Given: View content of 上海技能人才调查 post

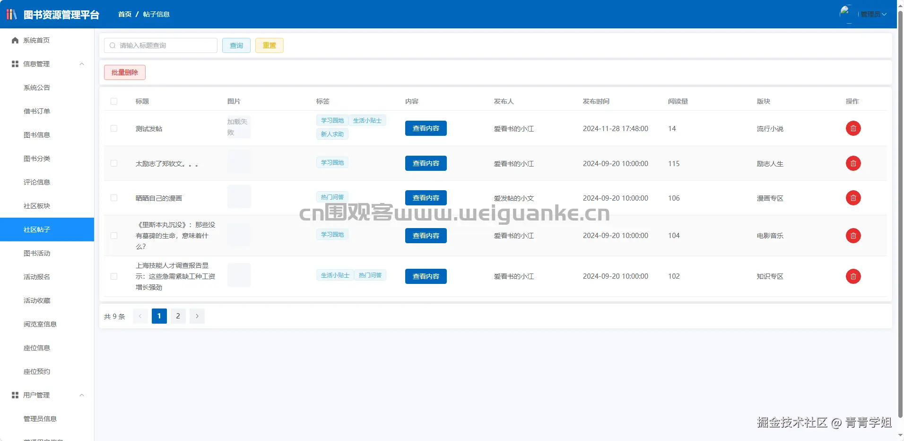Looking at the screenshot, I should [x=426, y=276].
